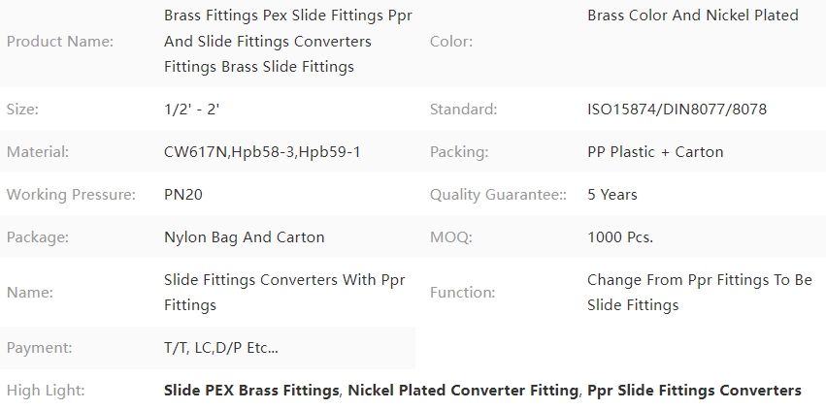Image resolution: width=826 pixels, height=409 pixels.
Task: Select the MOQ value 1000 Pcs.
Action: [620, 237]
